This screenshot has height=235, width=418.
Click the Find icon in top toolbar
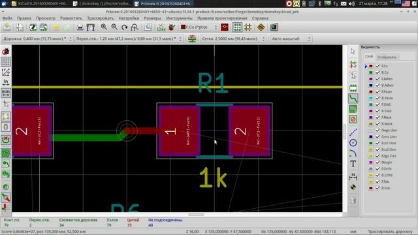[x=148, y=27]
